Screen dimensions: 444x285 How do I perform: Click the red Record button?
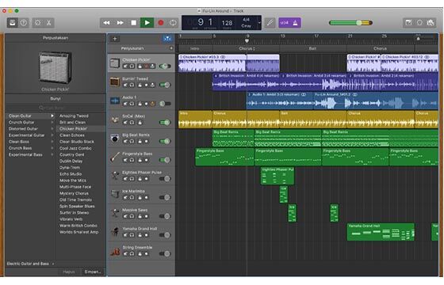160,23
